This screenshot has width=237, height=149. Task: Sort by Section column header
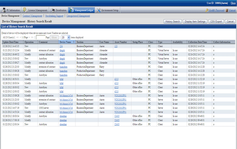pos(80,42)
